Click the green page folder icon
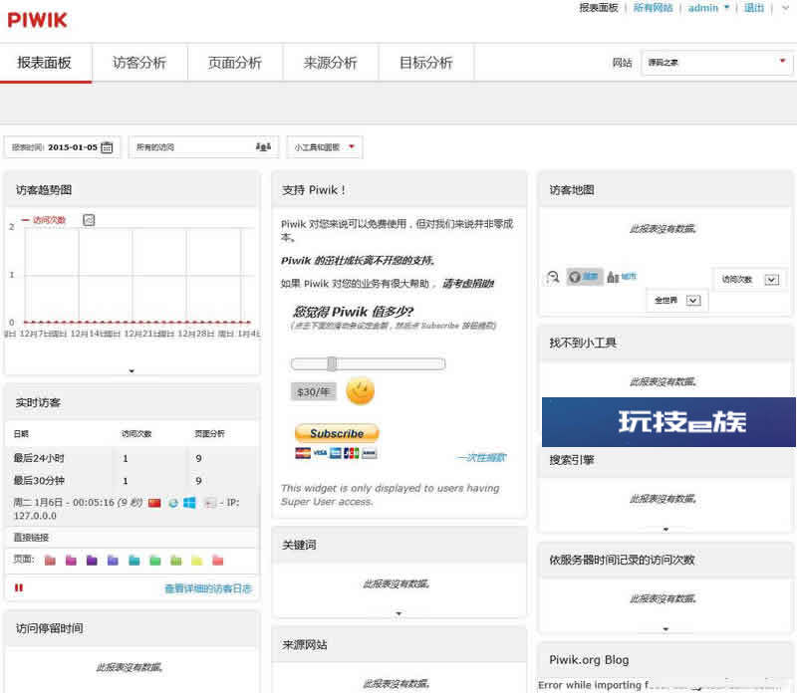 (155, 561)
